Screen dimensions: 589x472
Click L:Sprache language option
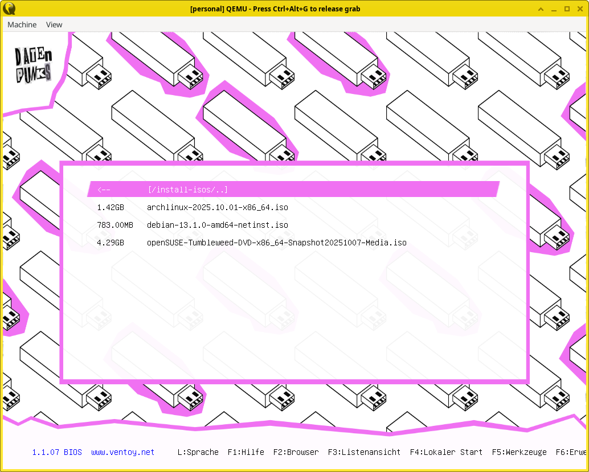coord(198,452)
